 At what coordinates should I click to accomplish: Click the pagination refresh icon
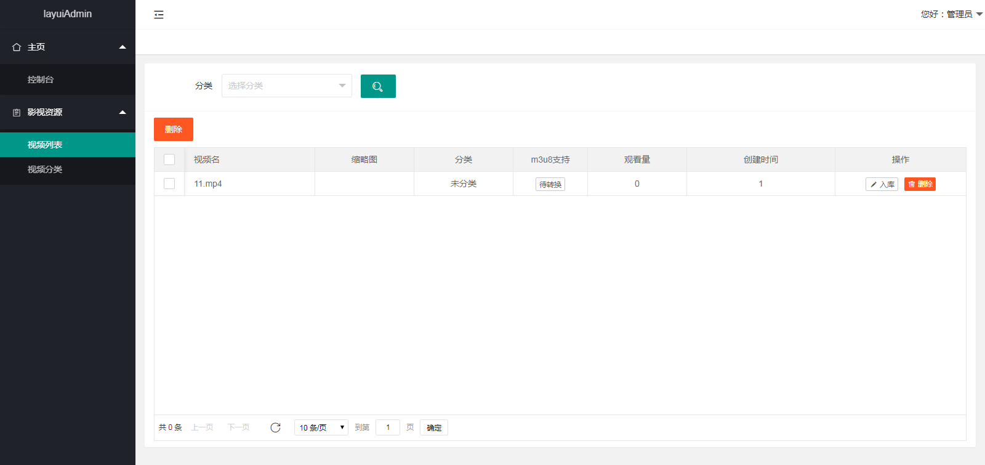(x=275, y=427)
